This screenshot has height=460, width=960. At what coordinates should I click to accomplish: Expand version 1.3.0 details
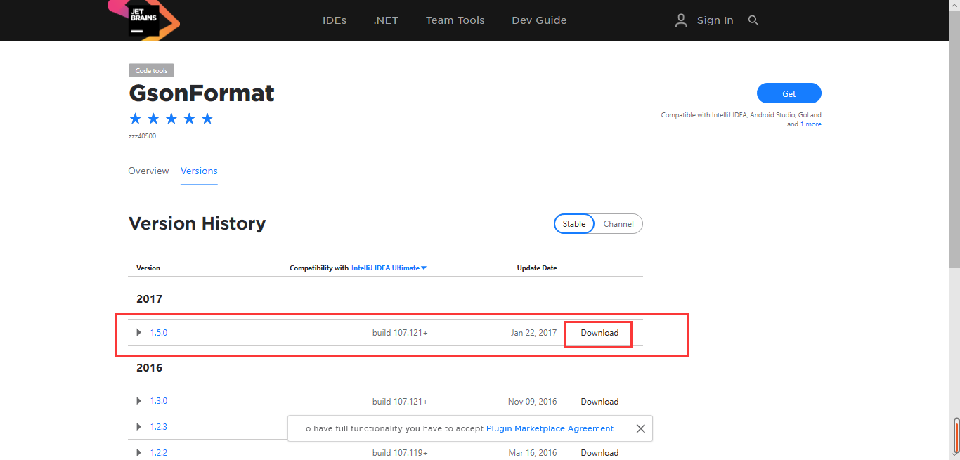tap(139, 401)
